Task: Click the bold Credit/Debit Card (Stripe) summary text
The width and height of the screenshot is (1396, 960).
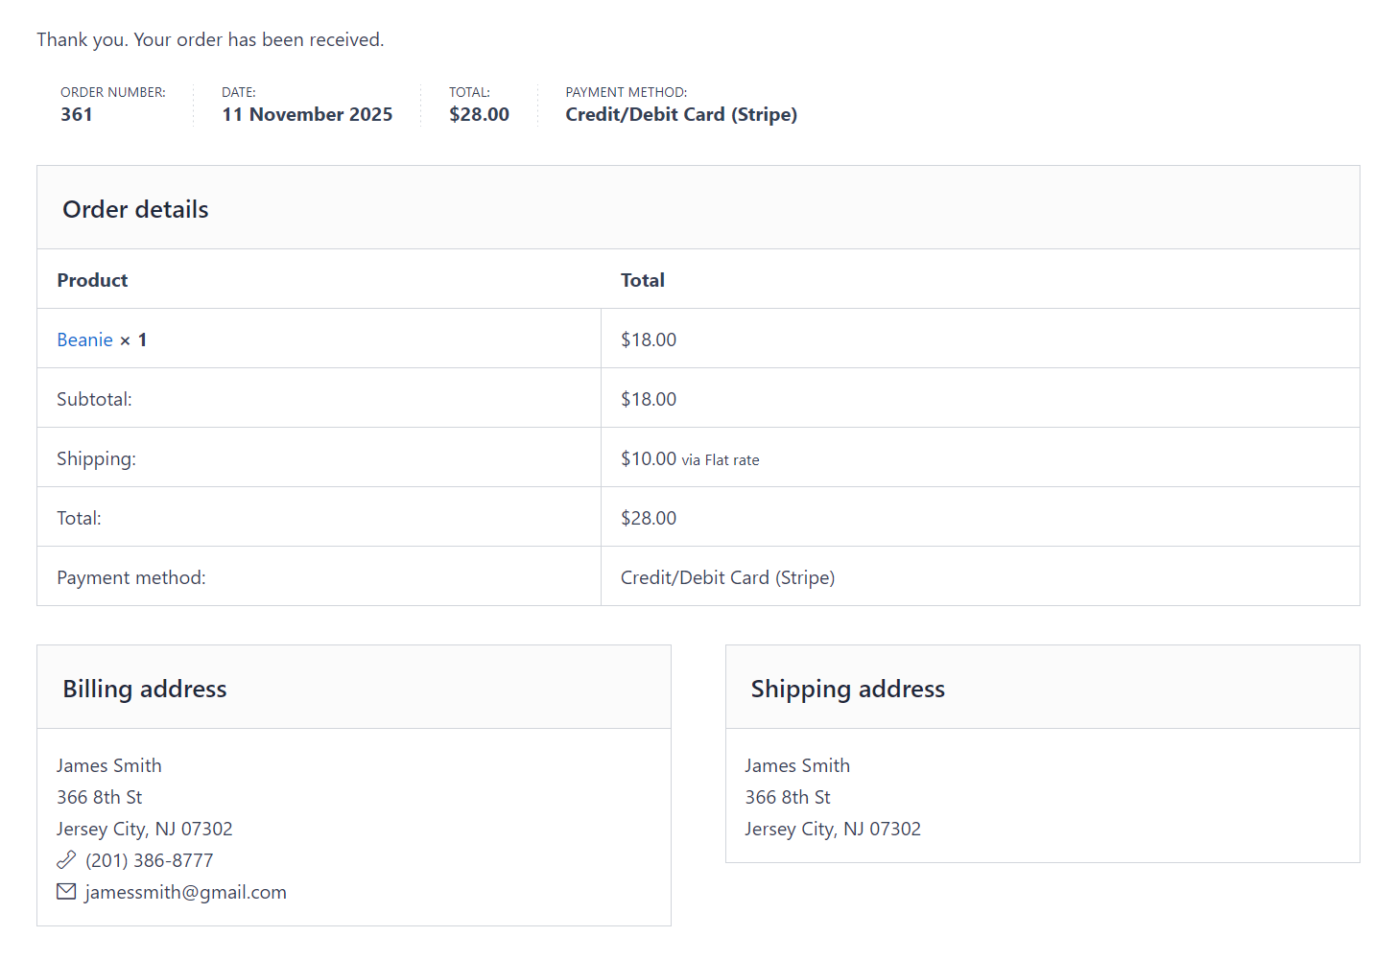Action: coord(681,114)
